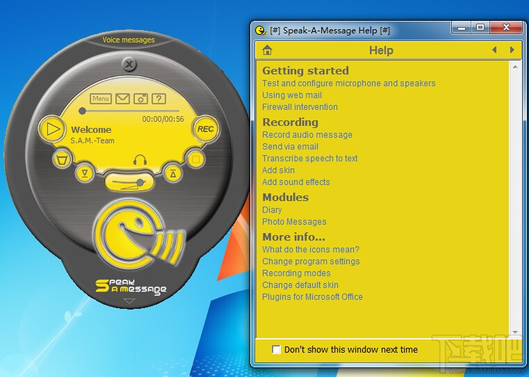Open the Diary module topic
529x377 pixels.
click(x=272, y=210)
